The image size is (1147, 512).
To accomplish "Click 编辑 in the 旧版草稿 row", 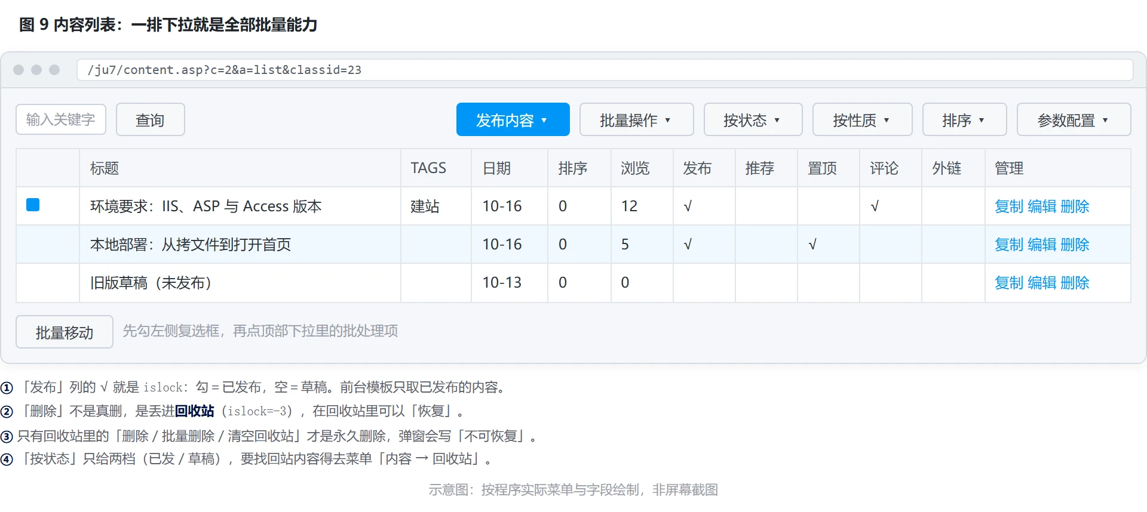I will pos(1042,283).
